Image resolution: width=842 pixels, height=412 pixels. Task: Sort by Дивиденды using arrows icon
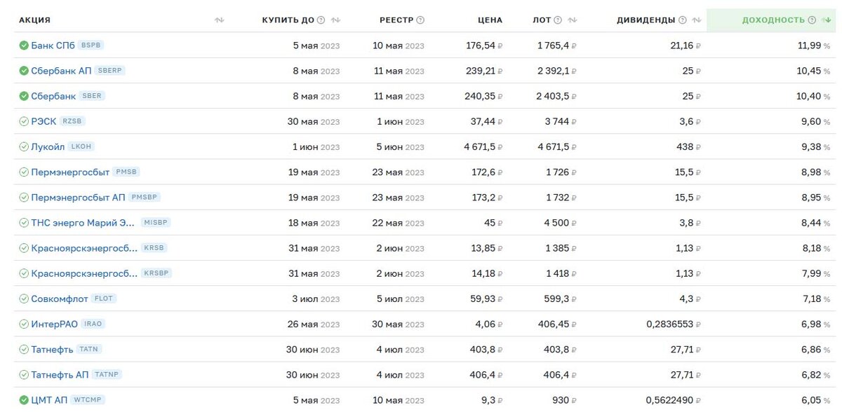[x=696, y=20]
